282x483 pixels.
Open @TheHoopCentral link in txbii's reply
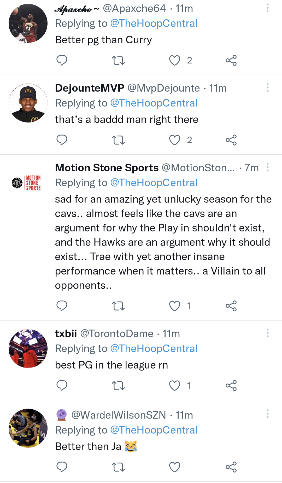(x=154, y=348)
